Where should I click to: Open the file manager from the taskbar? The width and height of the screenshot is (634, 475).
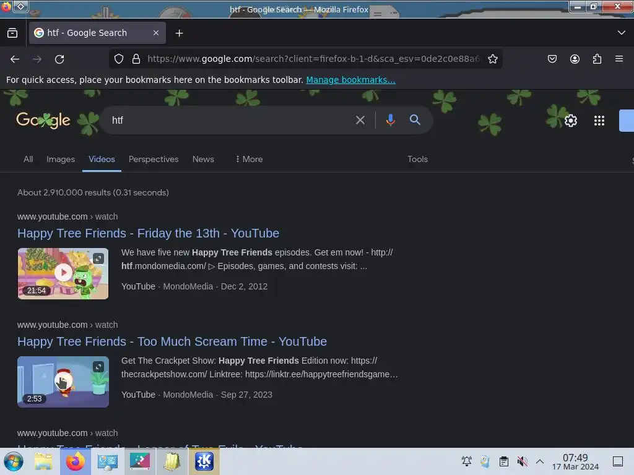pos(43,461)
